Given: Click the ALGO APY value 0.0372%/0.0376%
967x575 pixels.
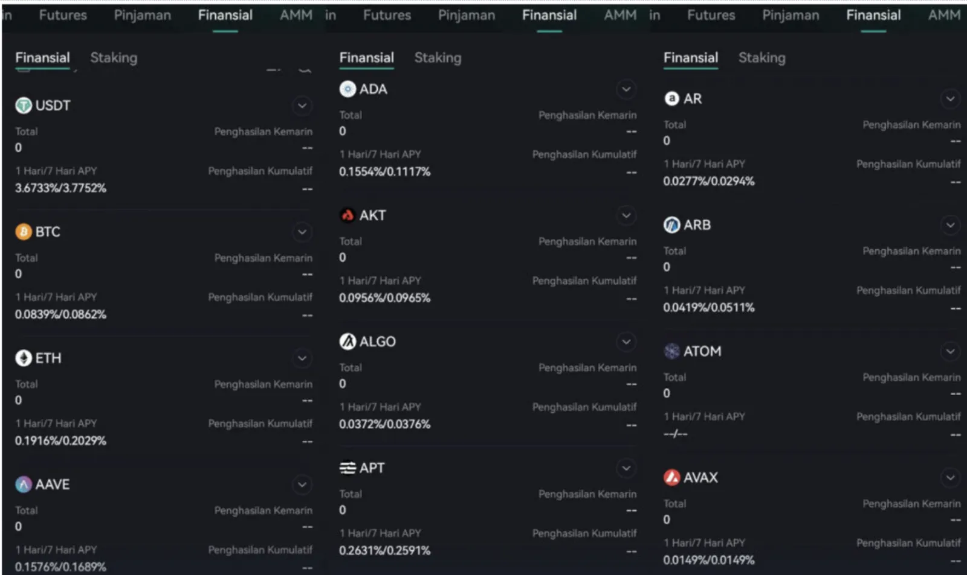Looking at the screenshot, I should (385, 424).
